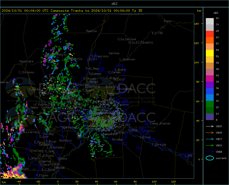Screen dimensions: 229x185
Task: Click the C_Chilenos map label
Action: [26, 72]
